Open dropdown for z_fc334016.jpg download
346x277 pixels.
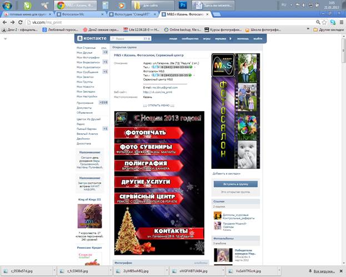(x=111, y=270)
